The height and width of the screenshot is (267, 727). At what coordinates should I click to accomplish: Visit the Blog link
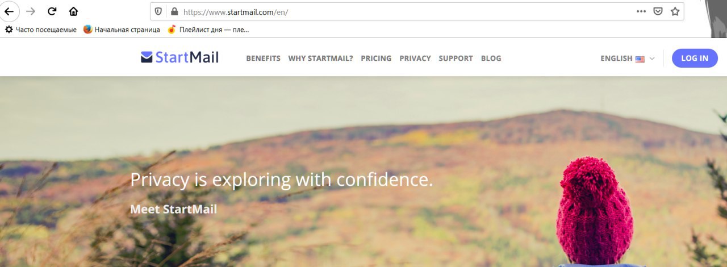click(x=491, y=59)
